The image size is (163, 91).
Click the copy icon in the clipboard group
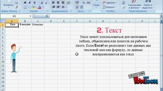[16, 3]
